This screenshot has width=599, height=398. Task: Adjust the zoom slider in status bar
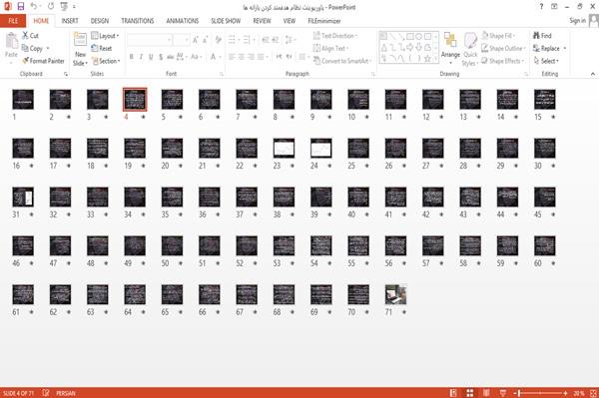pyautogui.click(x=541, y=393)
